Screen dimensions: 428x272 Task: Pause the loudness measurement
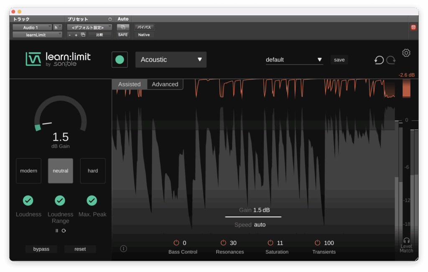point(57,231)
